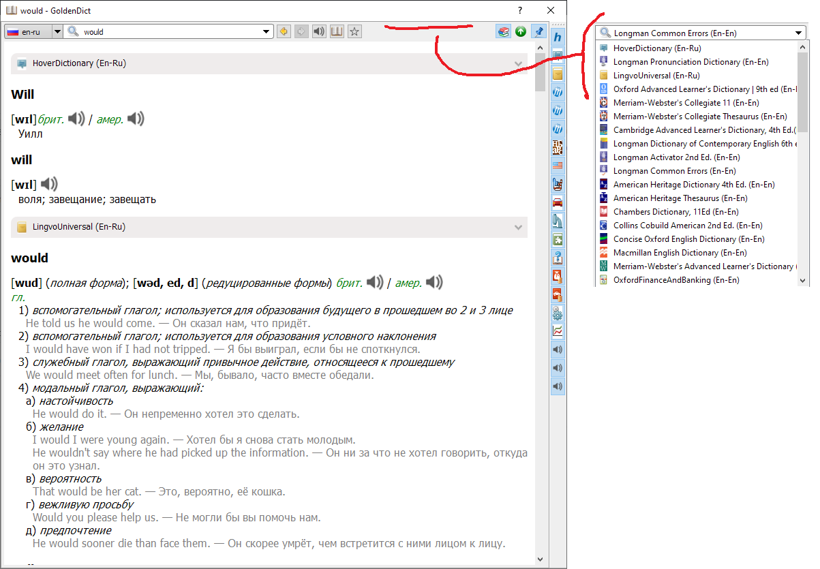Open the Longman Common Errors group selector dropdown

(798, 32)
